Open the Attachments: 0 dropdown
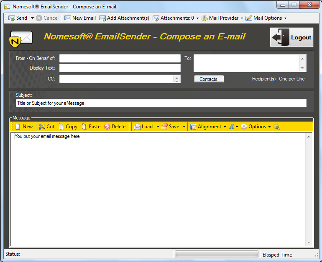The height and width of the screenshot is (262, 322). pyautogui.click(x=197, y=18)
